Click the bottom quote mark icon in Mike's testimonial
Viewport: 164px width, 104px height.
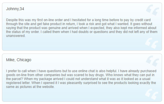pos(152,94)
